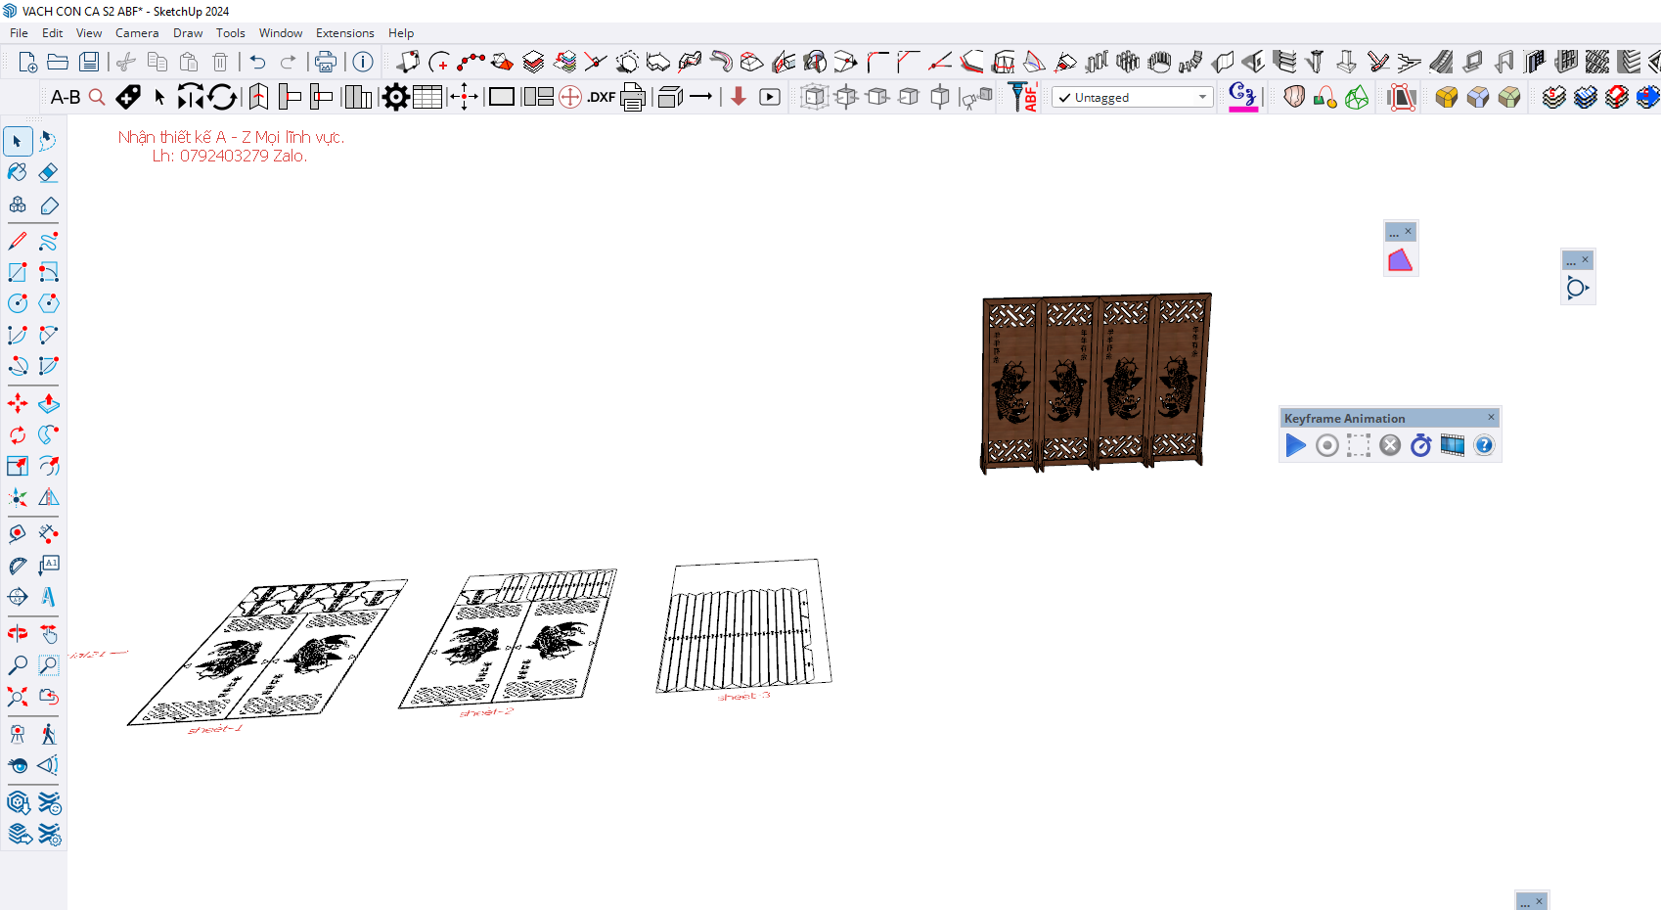Click the Save file icon
This screenshot has width=1661, height=910.
pos(89,63)
